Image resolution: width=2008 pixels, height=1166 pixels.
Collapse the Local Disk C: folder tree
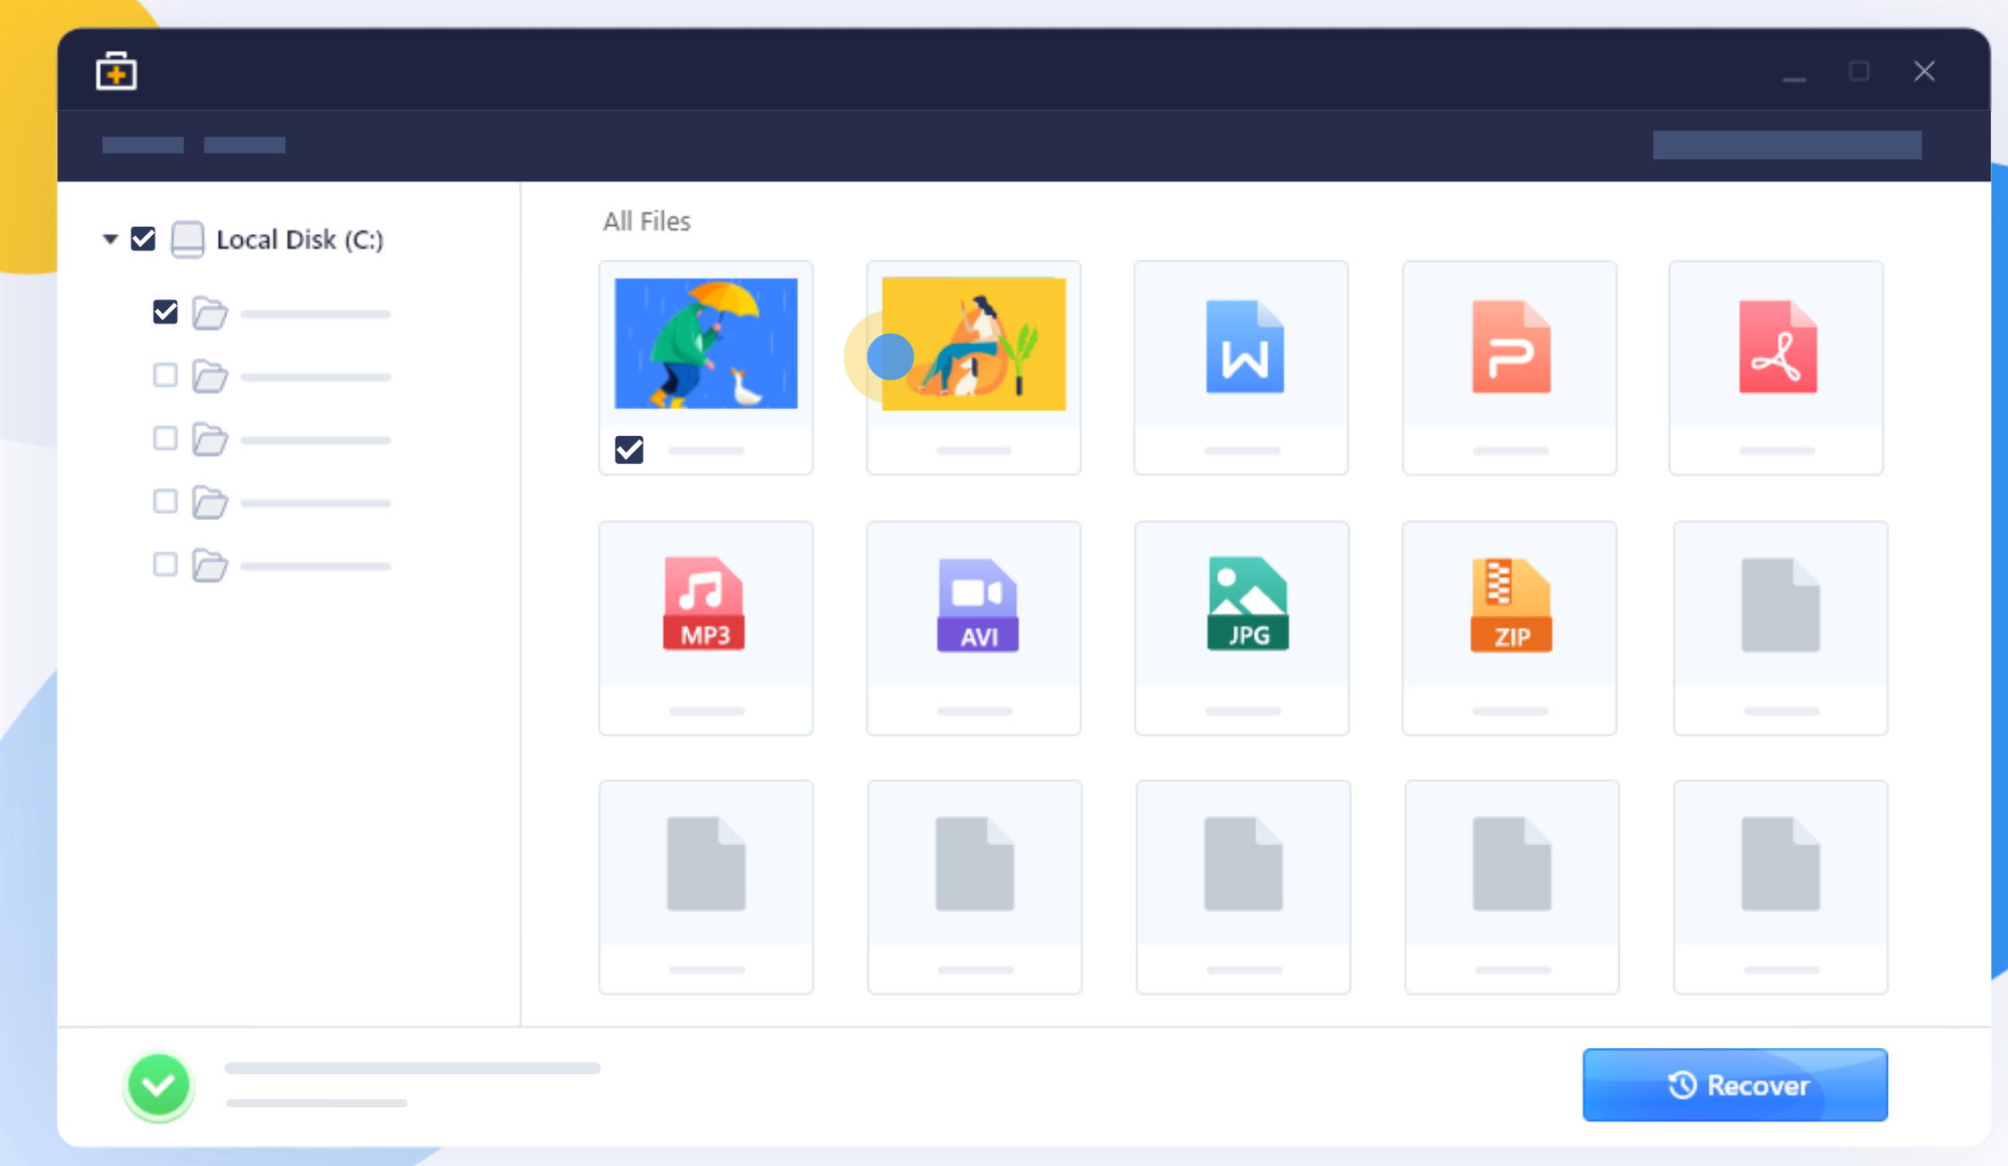point(111,239)
